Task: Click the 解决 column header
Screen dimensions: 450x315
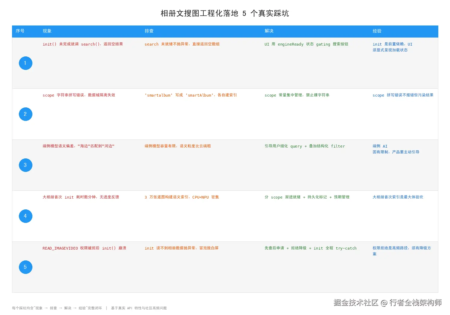Action: tap(269, 31)
